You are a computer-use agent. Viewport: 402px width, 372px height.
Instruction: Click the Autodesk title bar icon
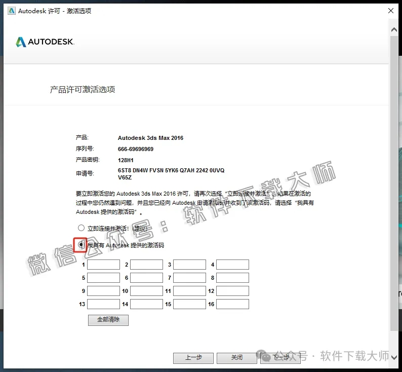point(12,11)
